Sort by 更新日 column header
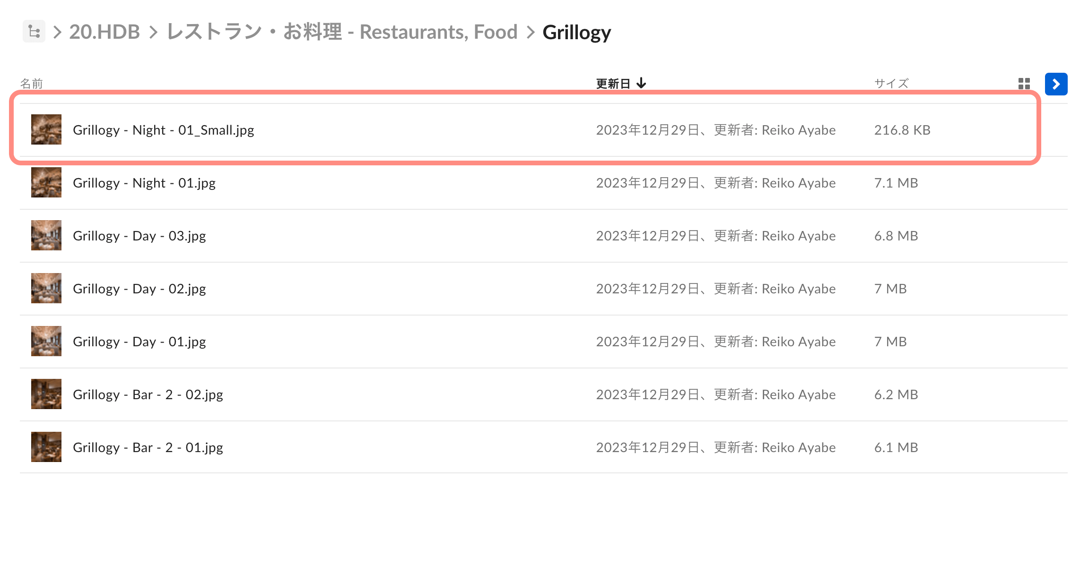The image size is (1080, 565). click(x=613, y=84)
